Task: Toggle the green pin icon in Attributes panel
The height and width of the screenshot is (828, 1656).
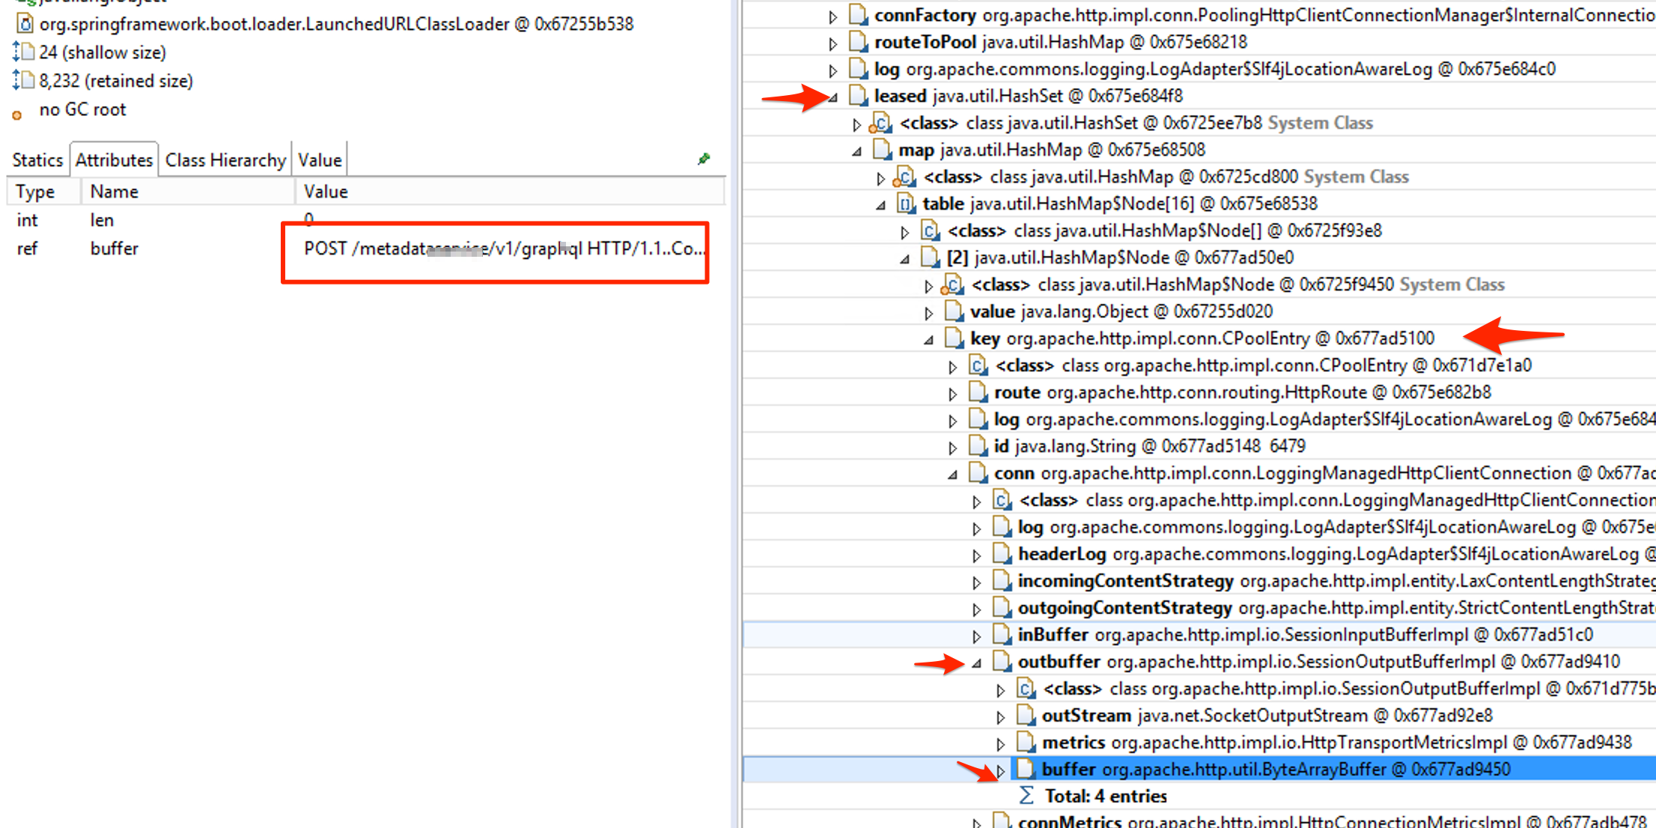Action: pyautogui.click(x=702, y=159)
